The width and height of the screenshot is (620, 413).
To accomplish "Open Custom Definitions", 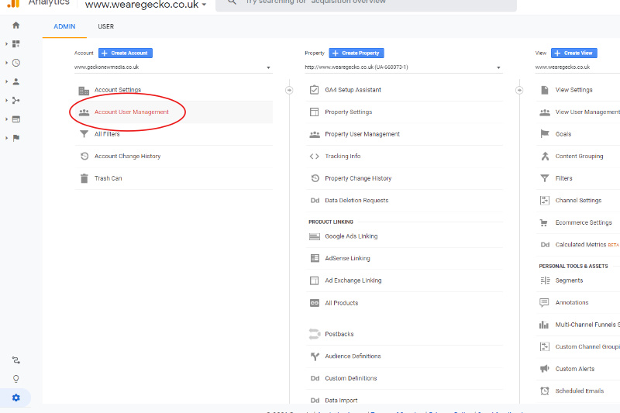I will [404, 379].
